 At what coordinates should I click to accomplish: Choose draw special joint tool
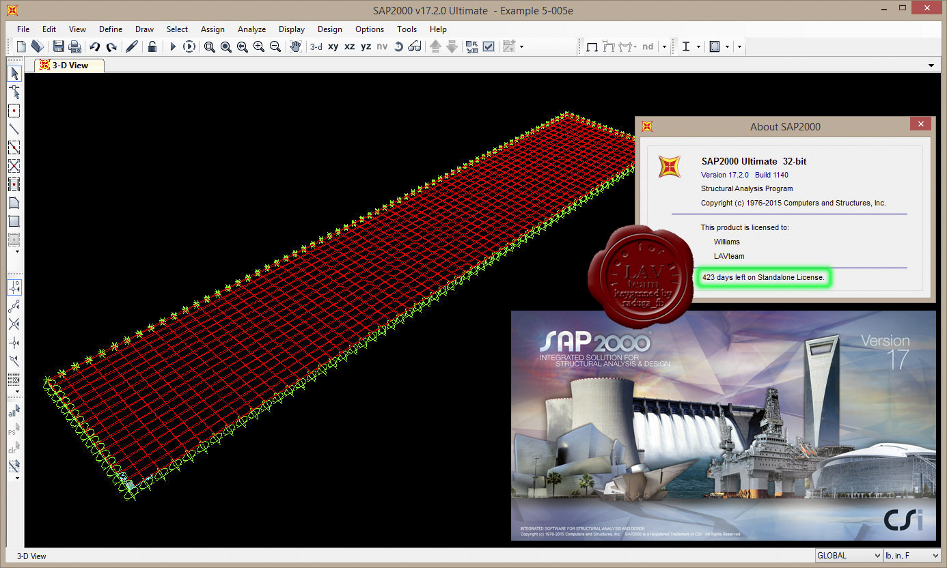[x=14, y=111]
